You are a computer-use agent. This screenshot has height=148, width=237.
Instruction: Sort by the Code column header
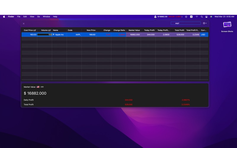pyautogui.click(x=74, y=30)
